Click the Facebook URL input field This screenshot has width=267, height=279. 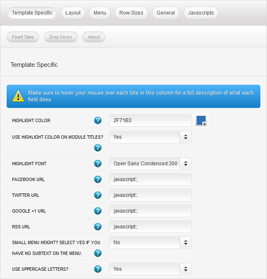tap(150, 179)
